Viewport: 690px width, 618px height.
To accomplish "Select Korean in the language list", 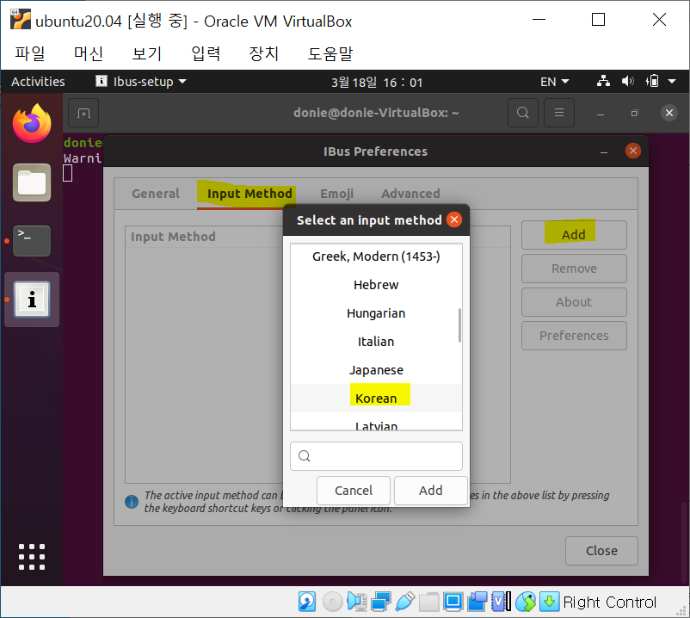I will [x=376, y=398].
